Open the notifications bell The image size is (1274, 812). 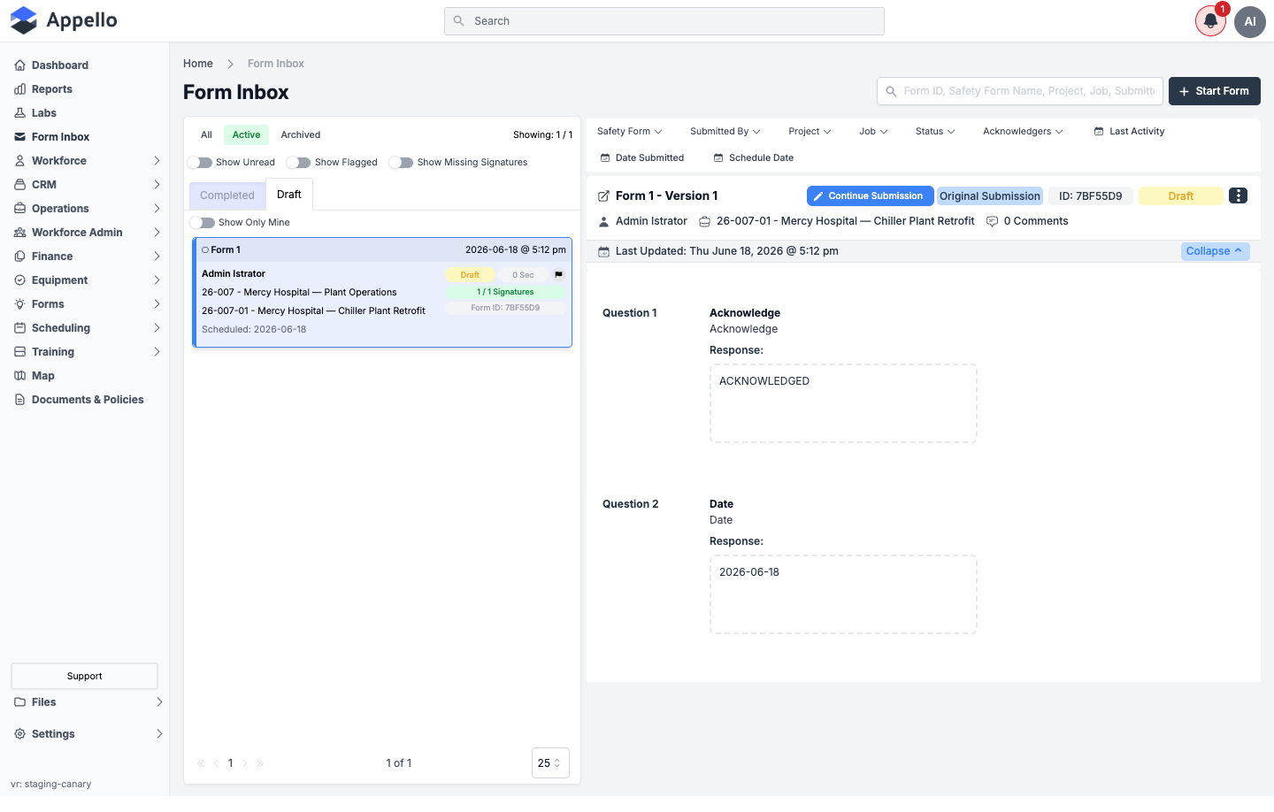1210,21
